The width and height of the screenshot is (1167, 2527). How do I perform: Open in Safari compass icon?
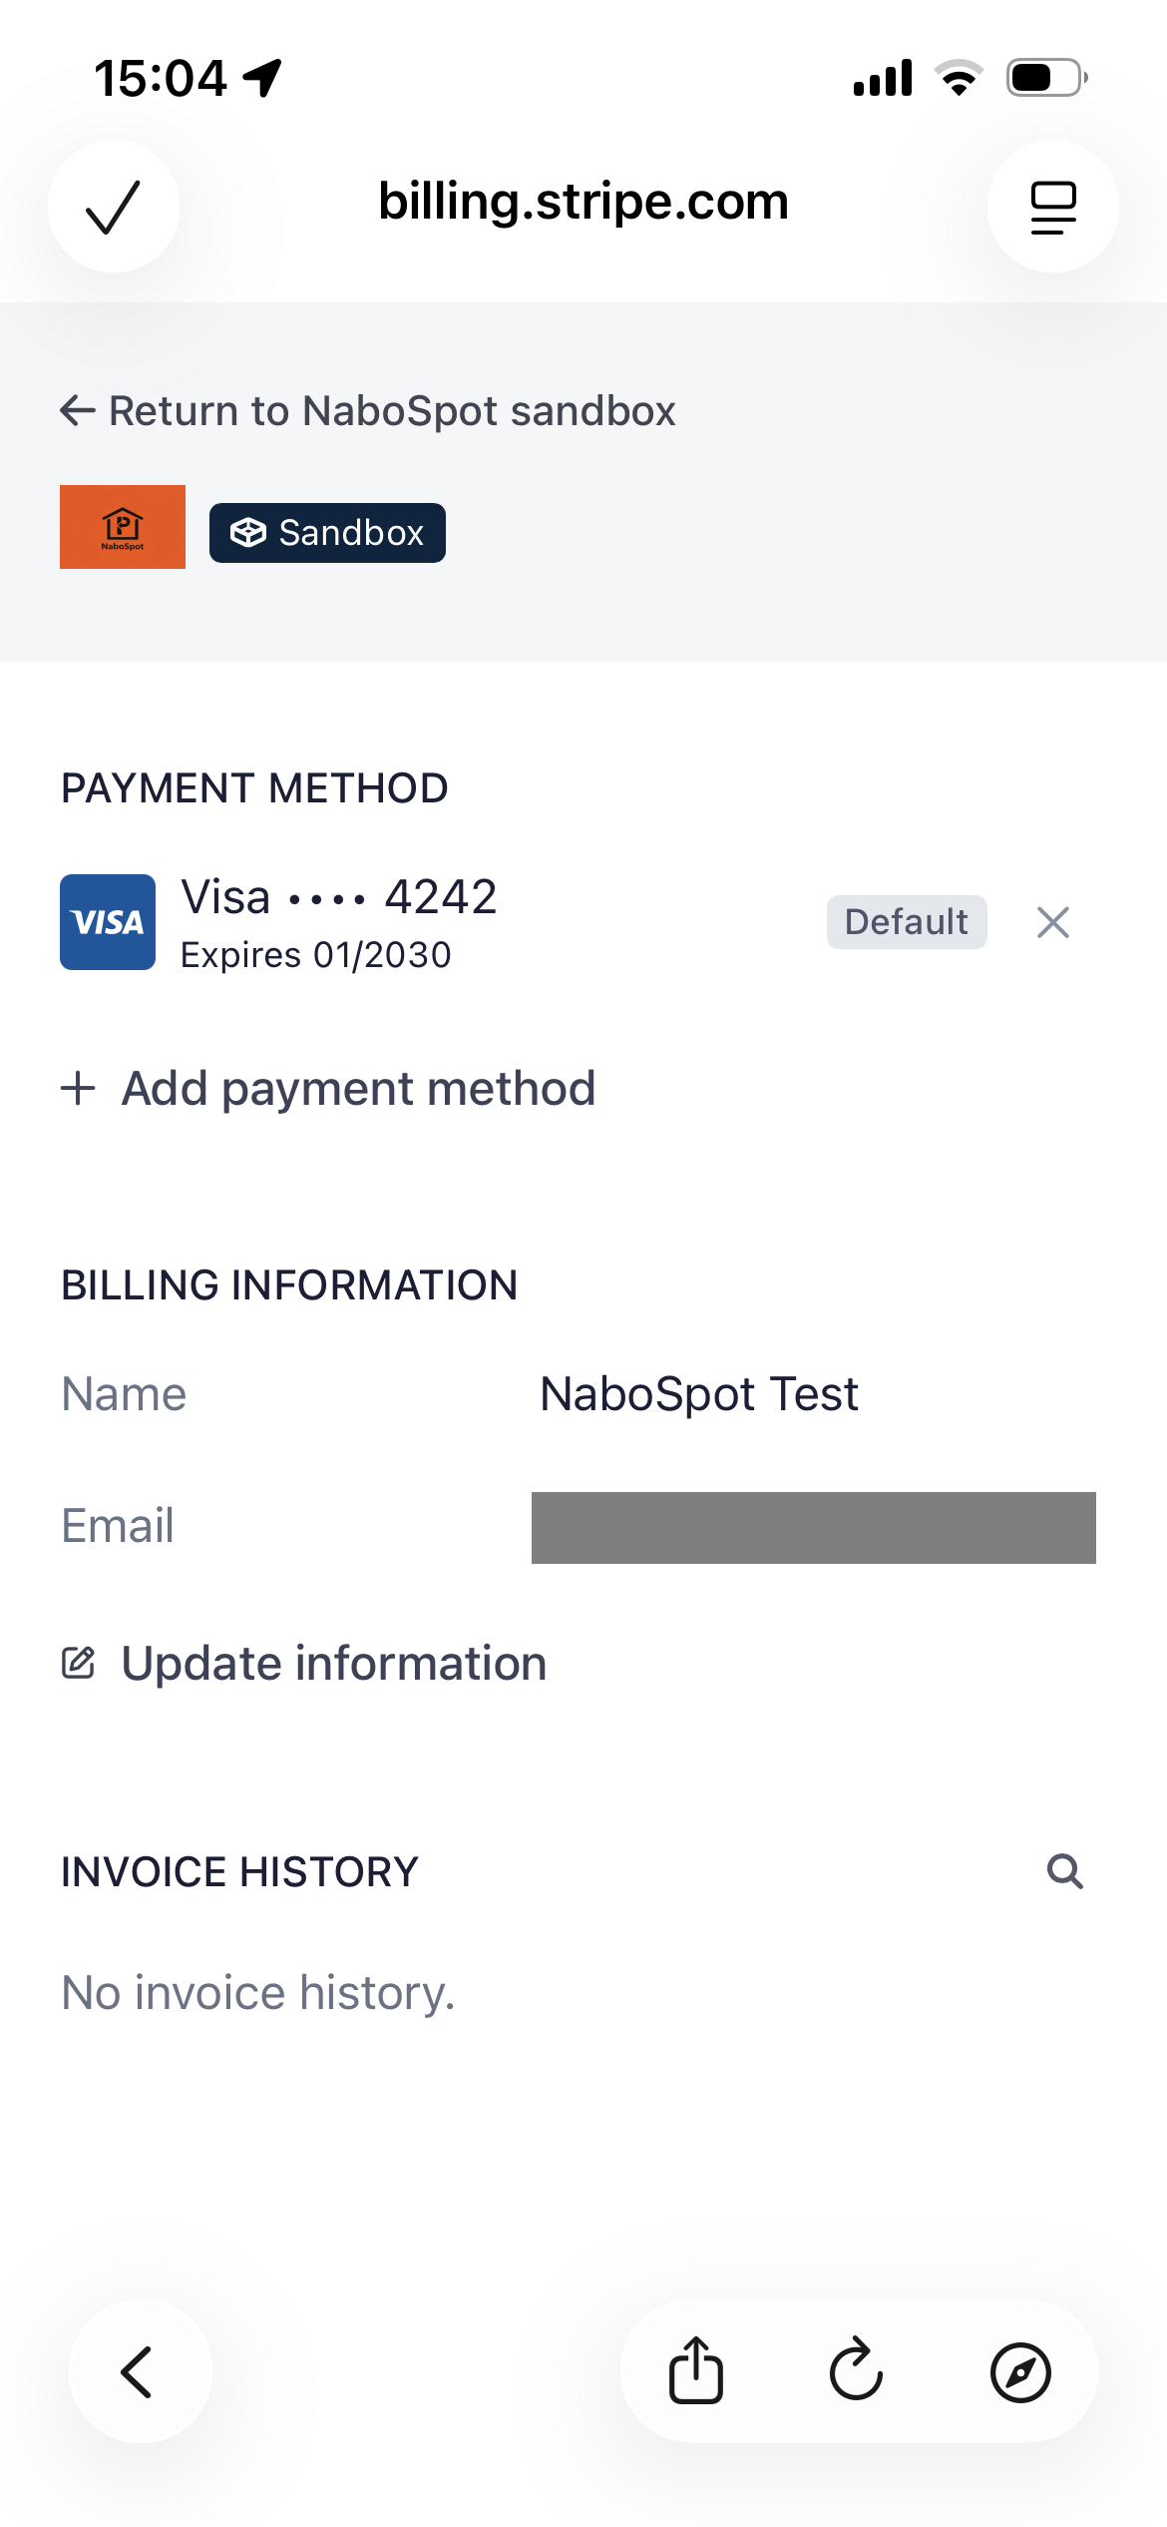[x=1019, y=2372]
